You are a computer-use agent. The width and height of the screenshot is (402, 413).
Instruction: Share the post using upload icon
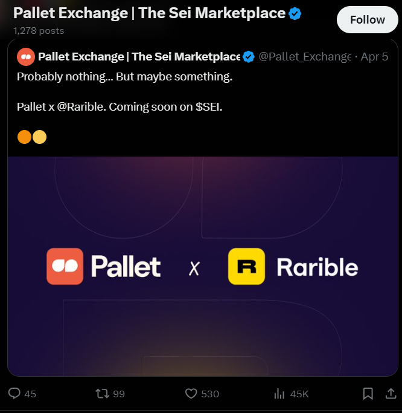391,394
